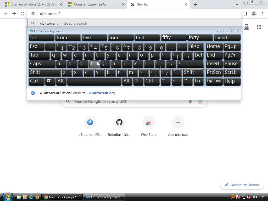
Task: Select New Tab - Google Chrome taskbar item
Action: [x=62, y=197]
